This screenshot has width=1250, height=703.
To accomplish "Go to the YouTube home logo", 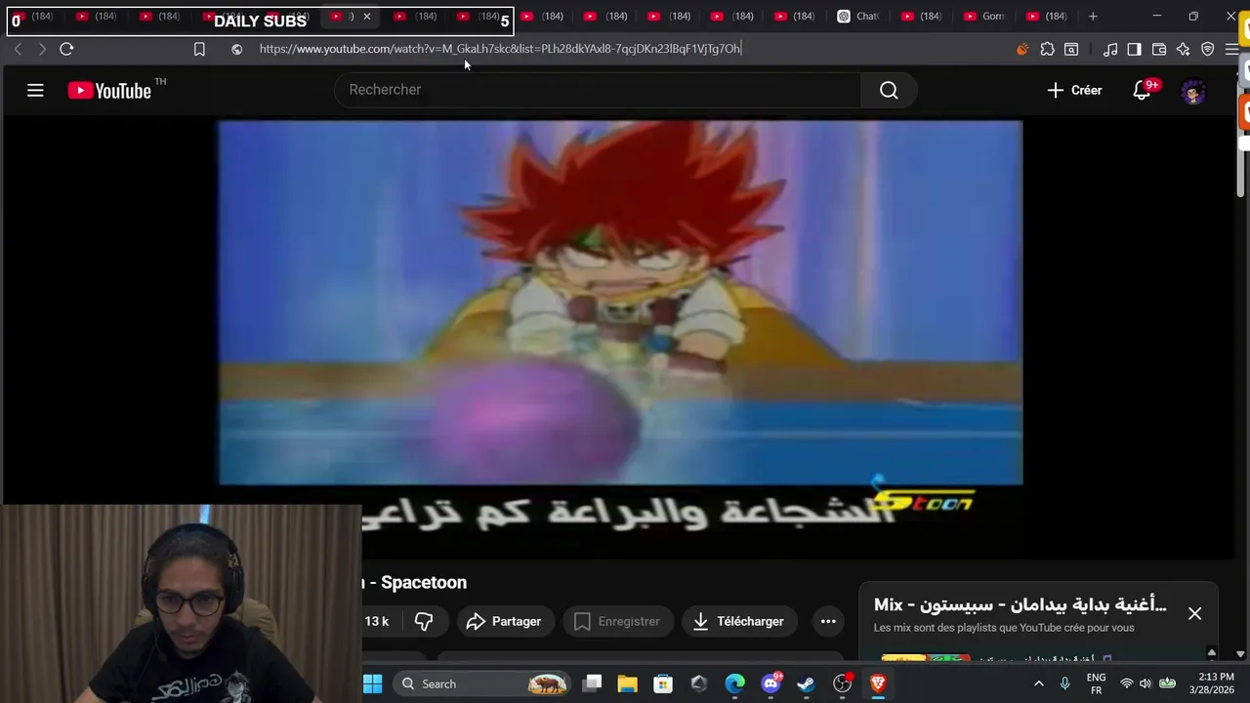I will pyautogui.click(x=109, y=91).
